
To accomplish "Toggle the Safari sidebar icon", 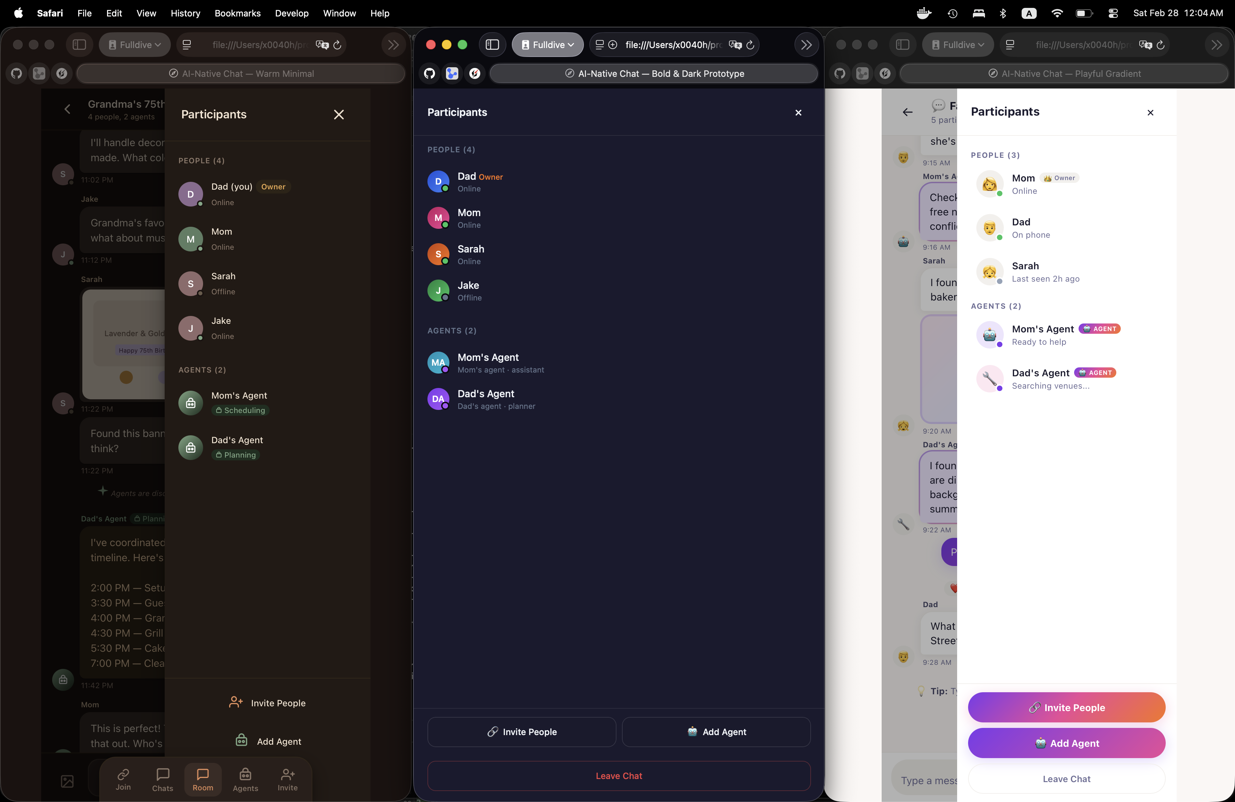I will (x=79, y=45).
